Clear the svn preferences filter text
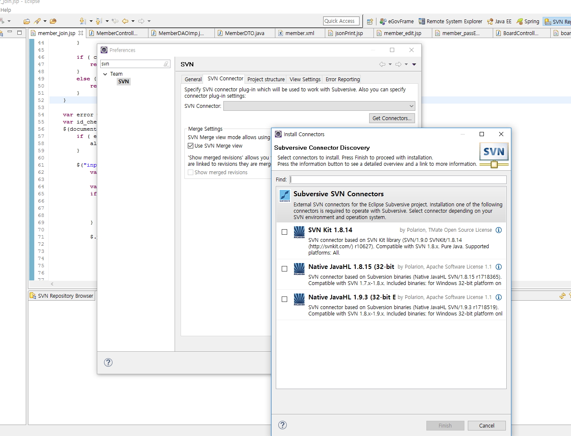 pos(167,64)
